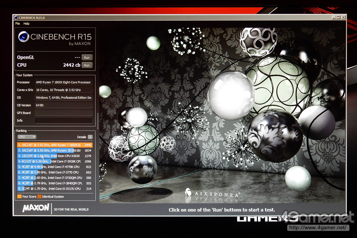This screenshot has height=238, width=357.
Task: Select ranking entry AMD Ryzen 7 1800X 2442
Action: point(55,145)
